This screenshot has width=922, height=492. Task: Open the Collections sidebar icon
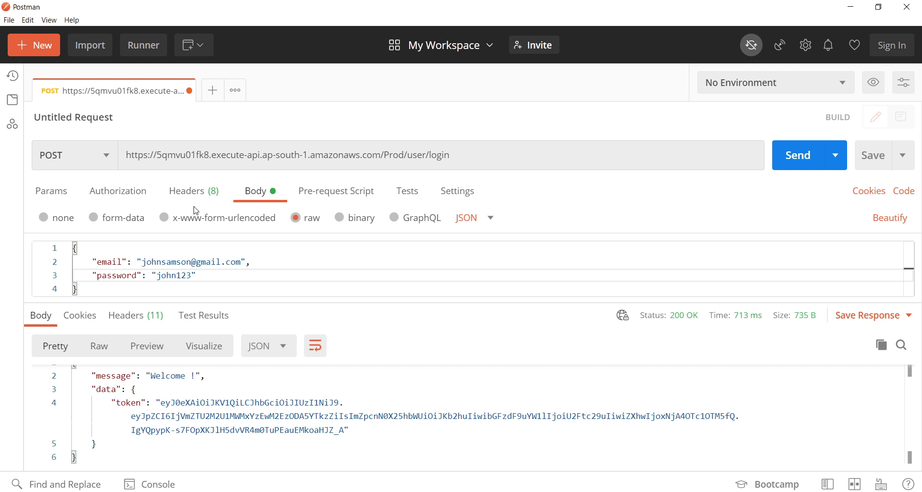tap(12, 100)
